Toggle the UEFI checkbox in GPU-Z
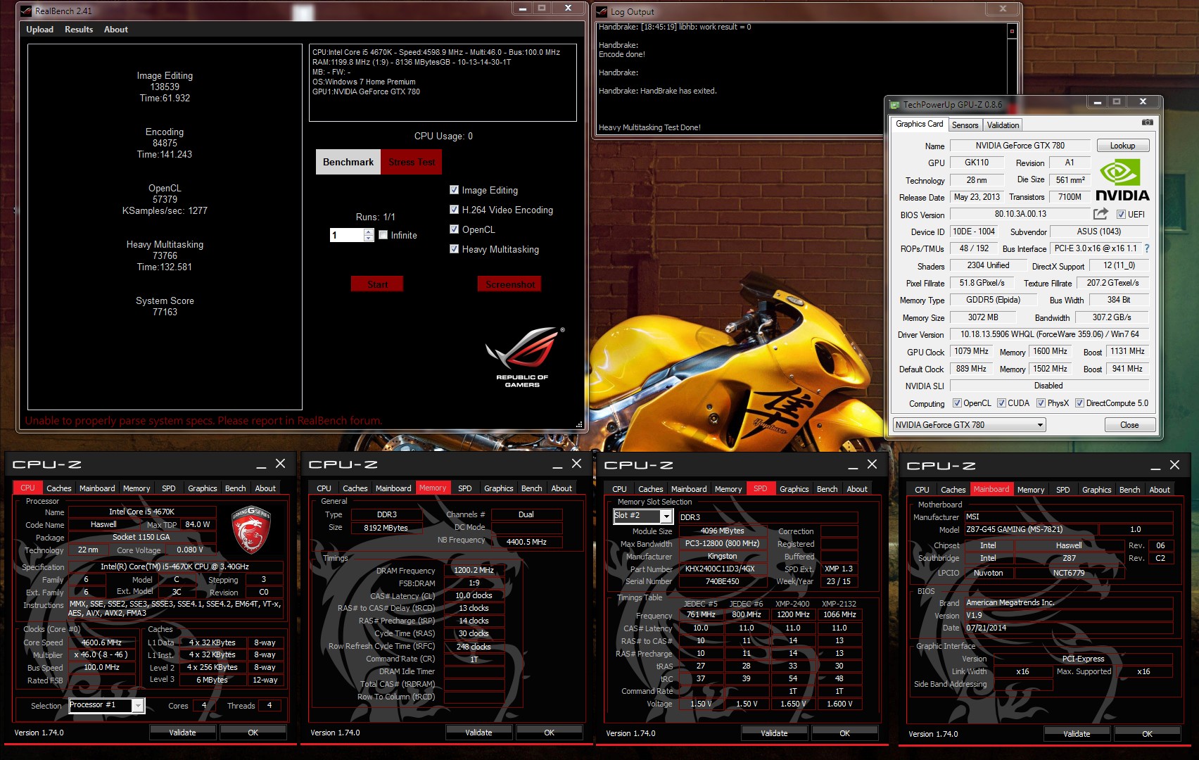The height and width of the screenshot is (760, 1199). [x=1121, y=215]
